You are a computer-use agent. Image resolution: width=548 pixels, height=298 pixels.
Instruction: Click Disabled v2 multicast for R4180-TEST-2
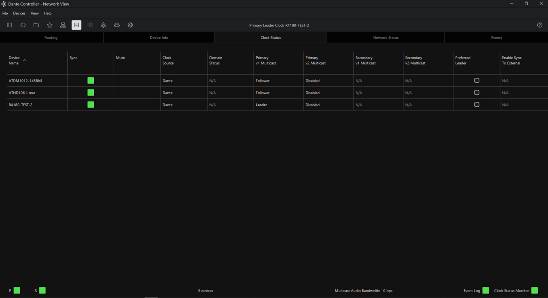tap(313, 105)
